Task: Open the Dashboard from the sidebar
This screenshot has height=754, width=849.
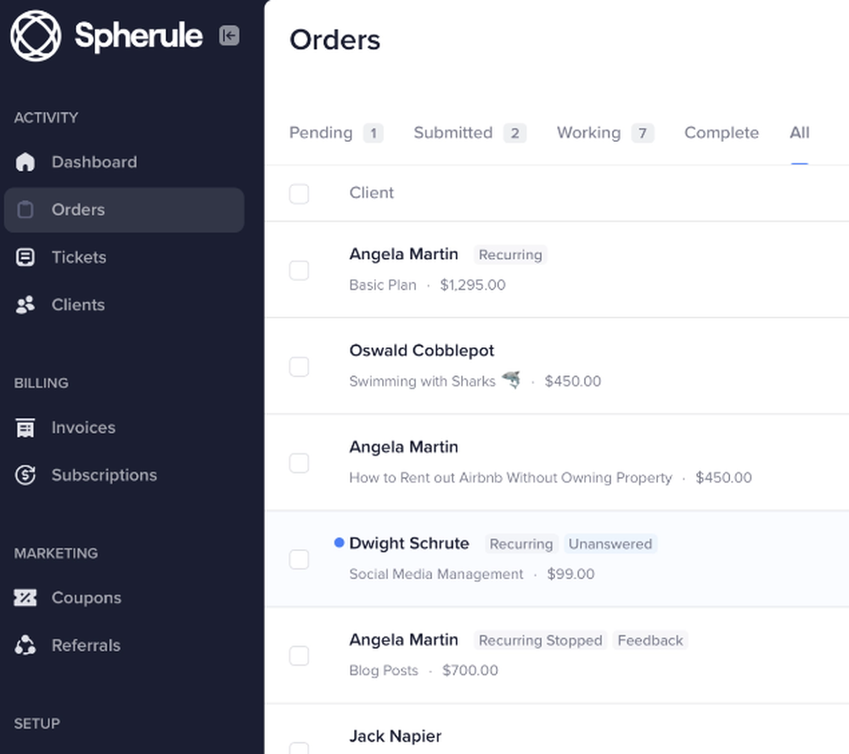Action: (93, 161)
